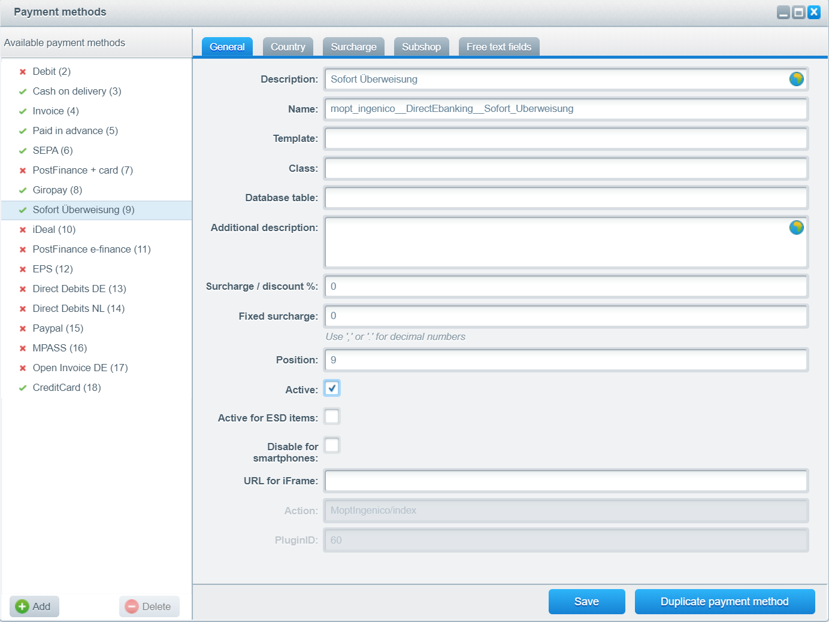Screen dimensions: 829x622
Task: Click the green check icon beside CreditCard (18)
Action: coord(23,388)
